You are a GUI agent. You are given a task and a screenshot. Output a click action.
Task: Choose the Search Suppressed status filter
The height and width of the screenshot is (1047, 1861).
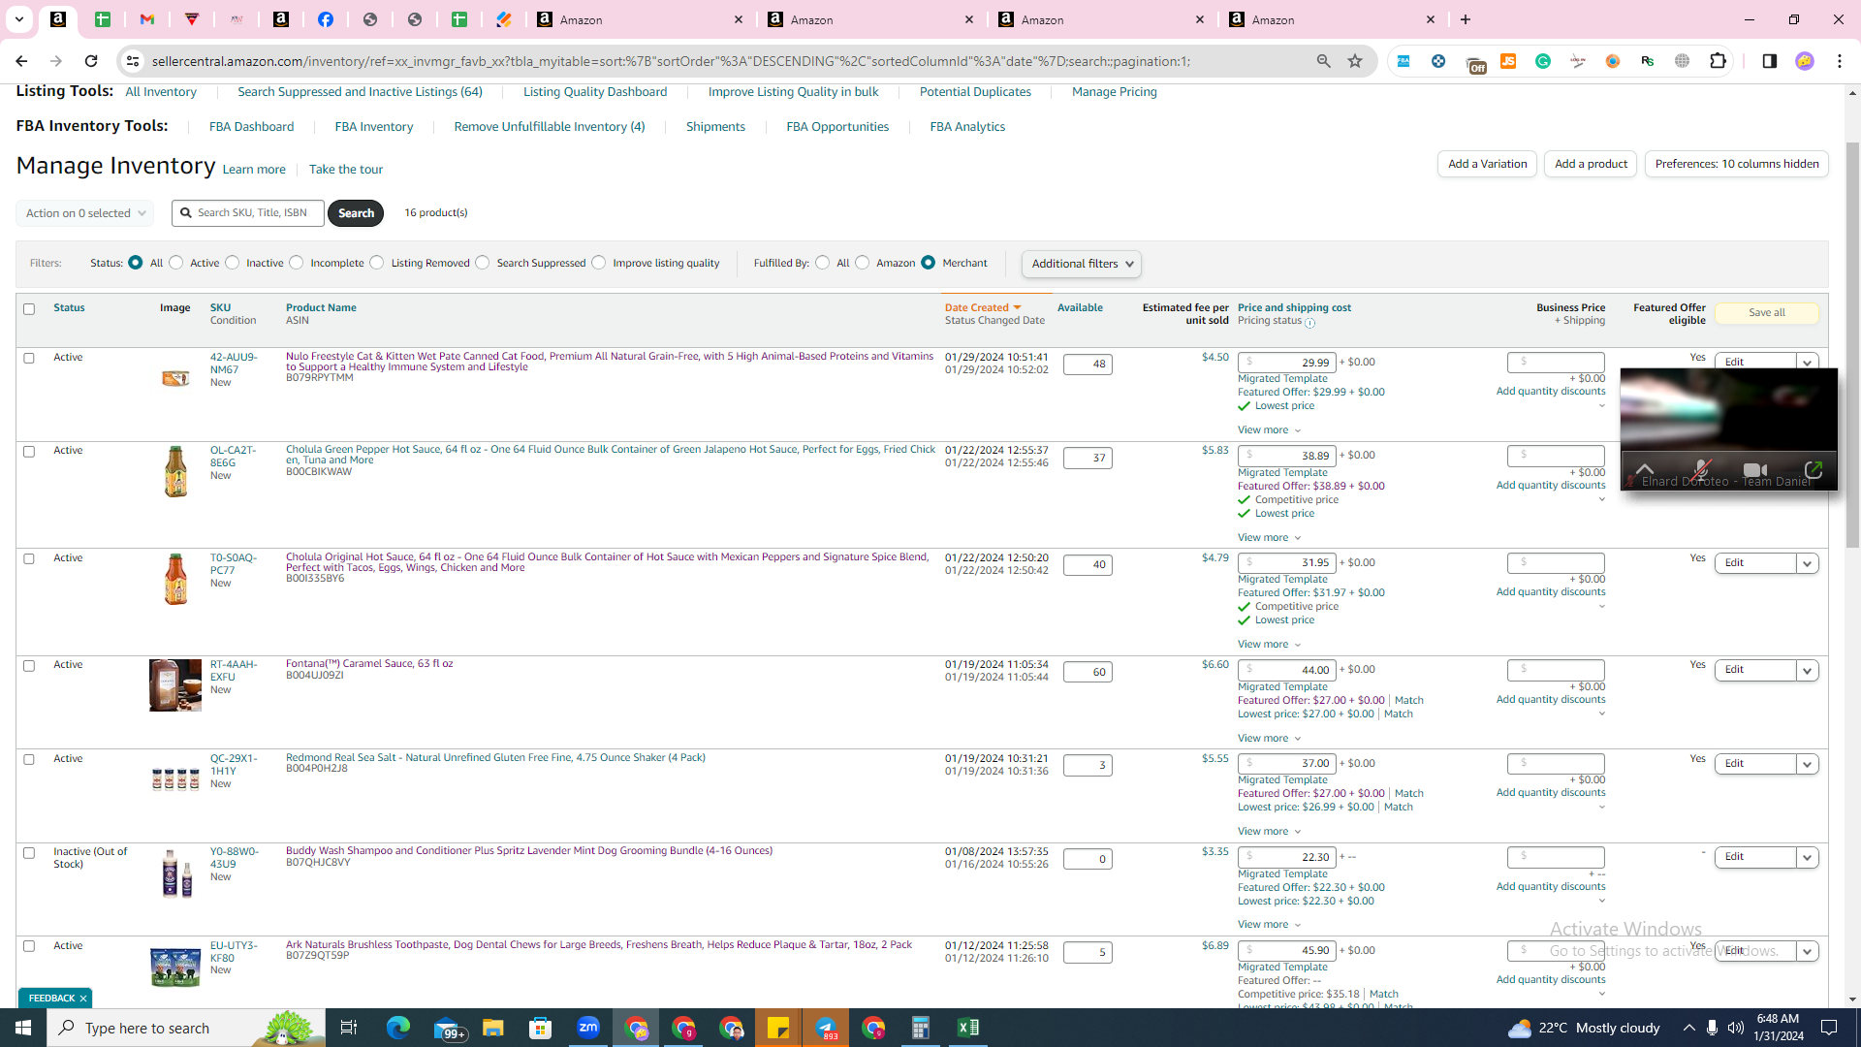(482, 263)
